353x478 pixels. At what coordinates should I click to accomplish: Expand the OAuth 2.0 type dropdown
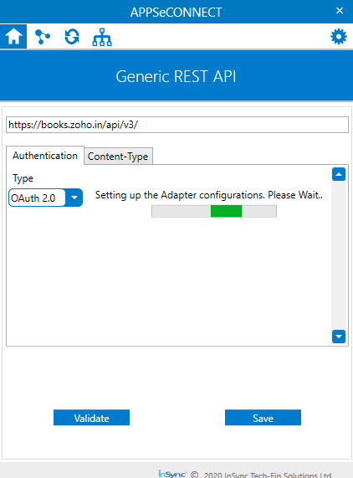coord(74,198)
